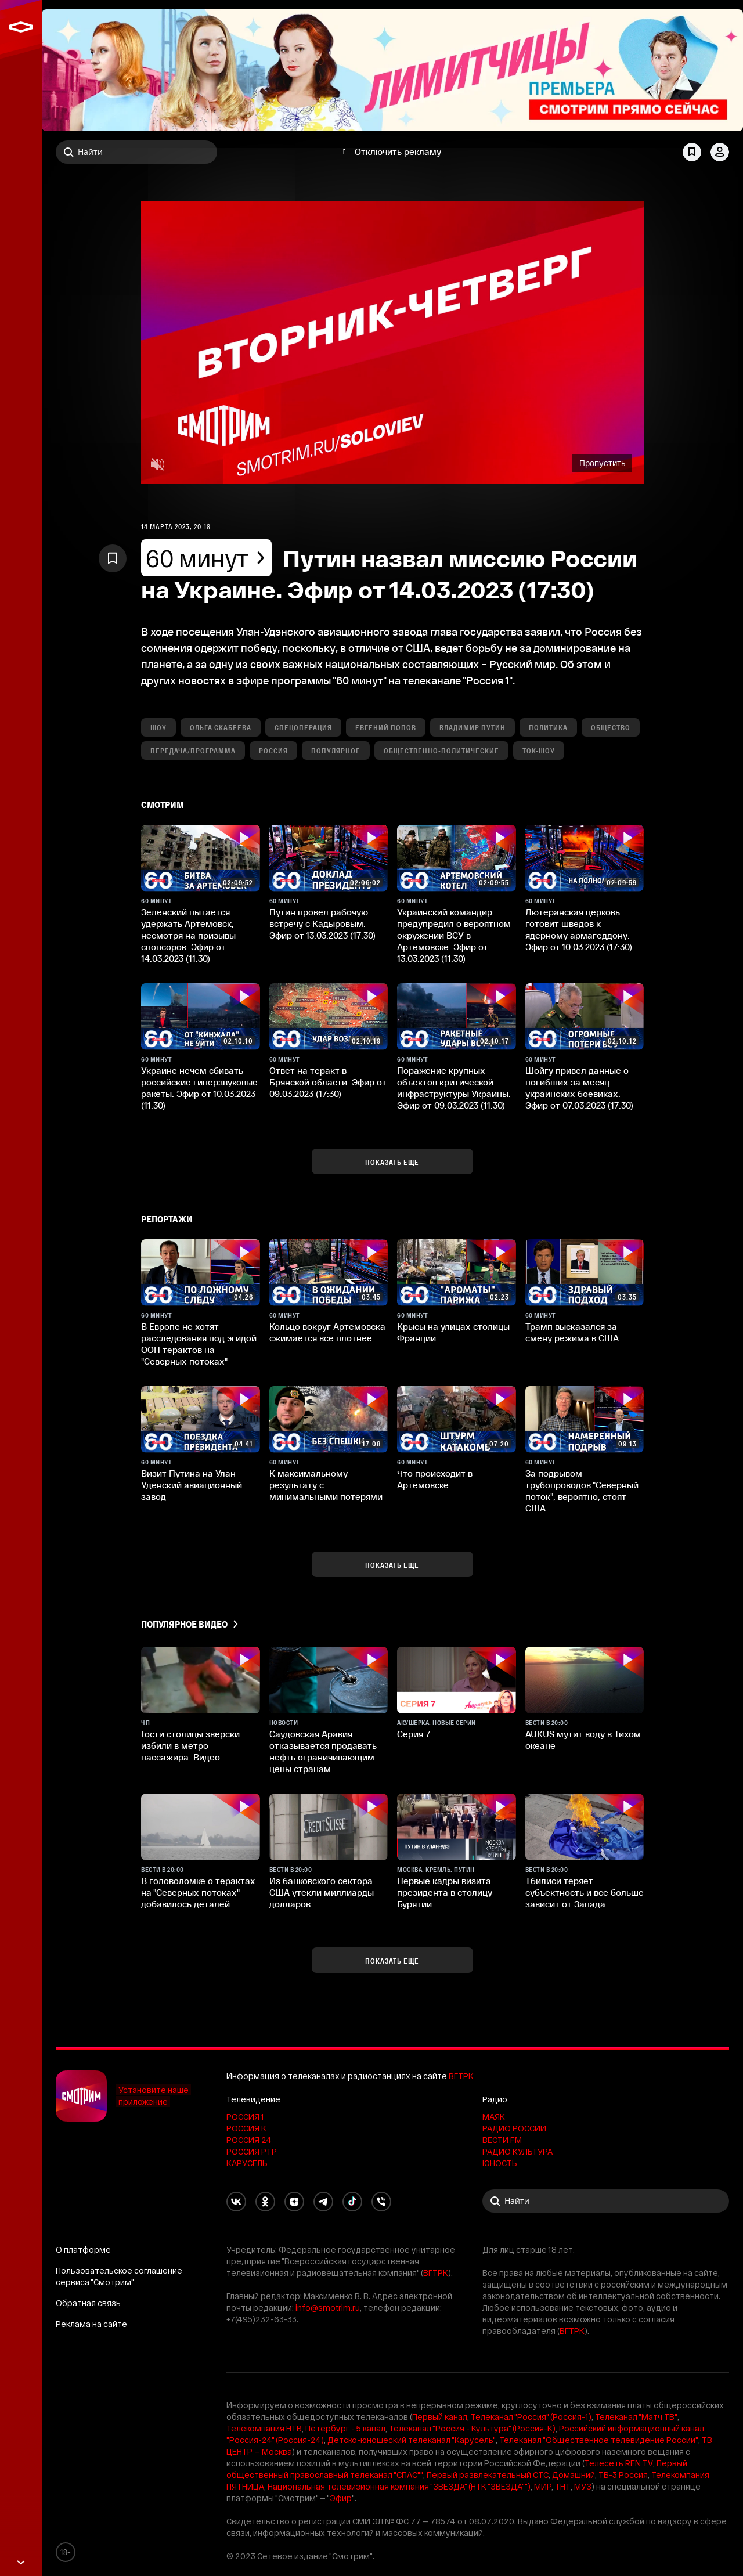Open the Credit Suisse video thumbnail

(328, 1827)
